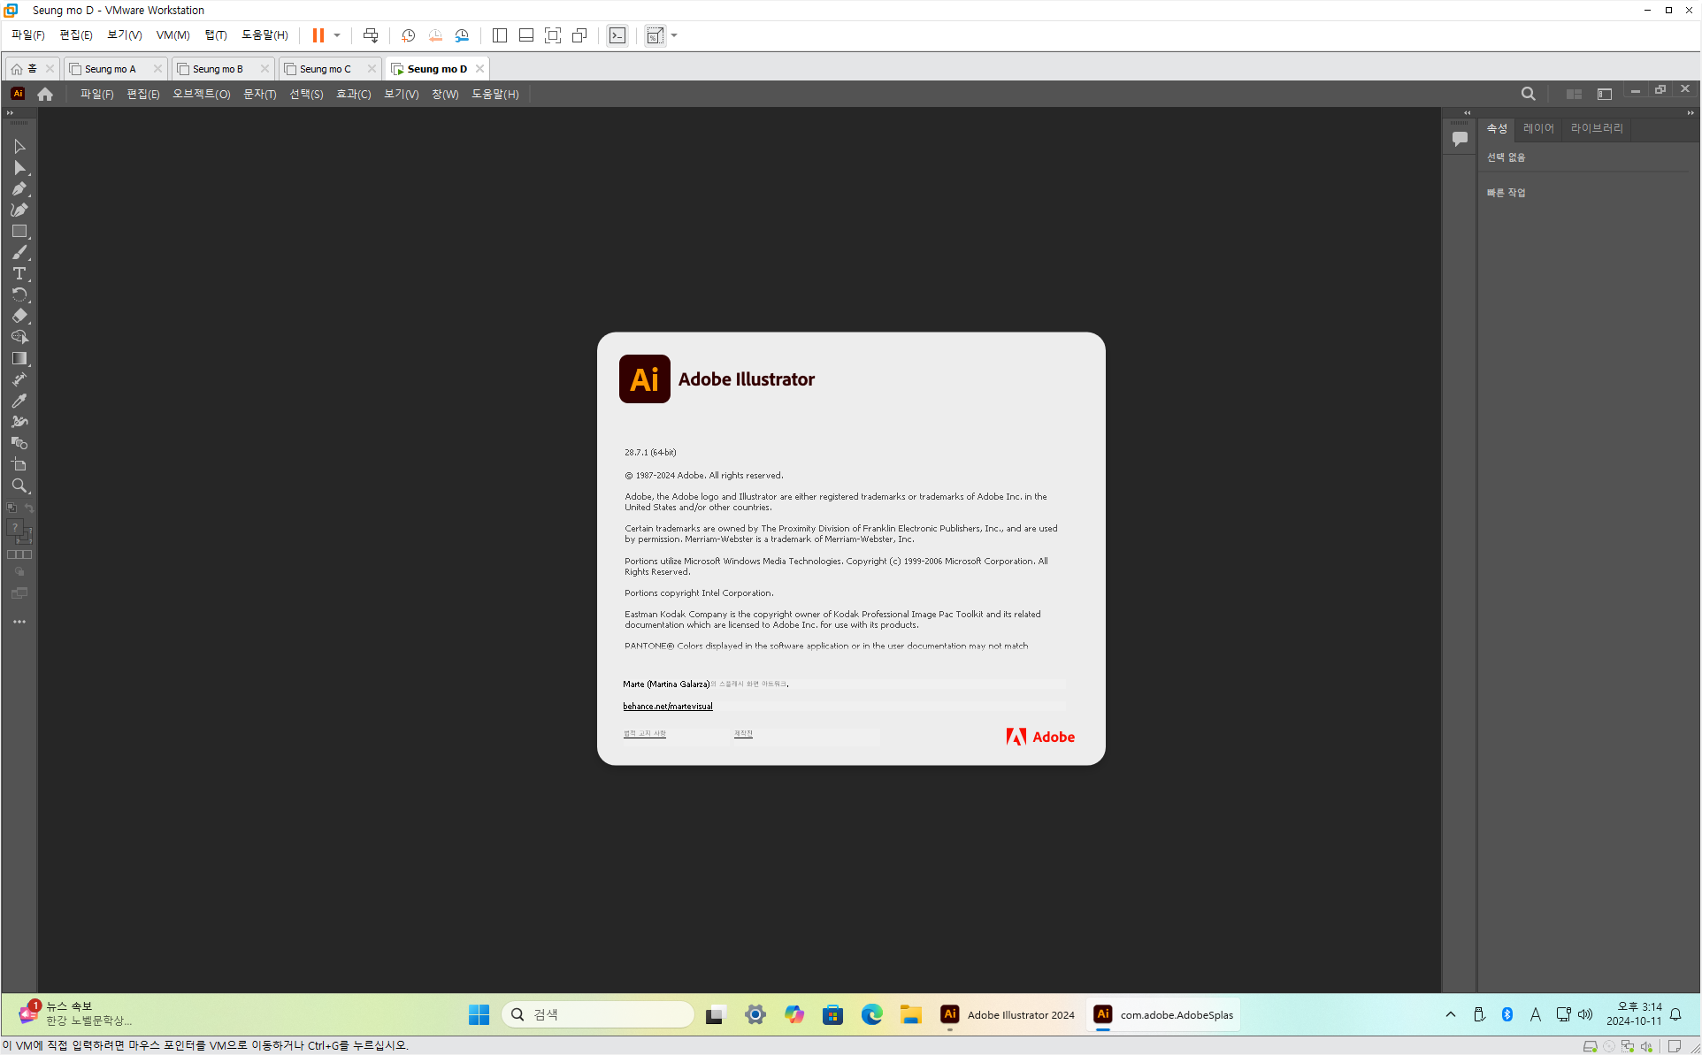Click Arrange Documents icon in Illustrator
This screenshot has width=1702, height=1055.
(x=1574, y=94)
